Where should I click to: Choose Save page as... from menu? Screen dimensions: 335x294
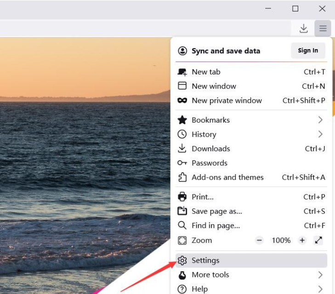pos(216,211)
